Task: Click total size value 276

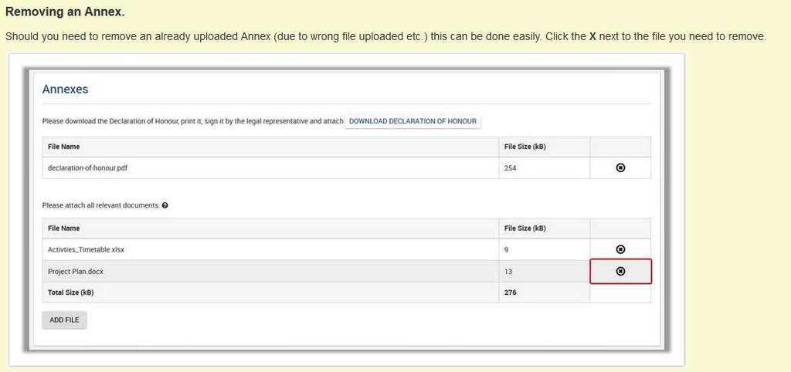Action: tap(510, 293)
